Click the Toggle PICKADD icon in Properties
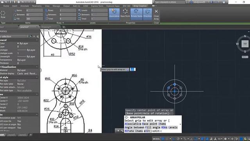 (x=30, y=36)
